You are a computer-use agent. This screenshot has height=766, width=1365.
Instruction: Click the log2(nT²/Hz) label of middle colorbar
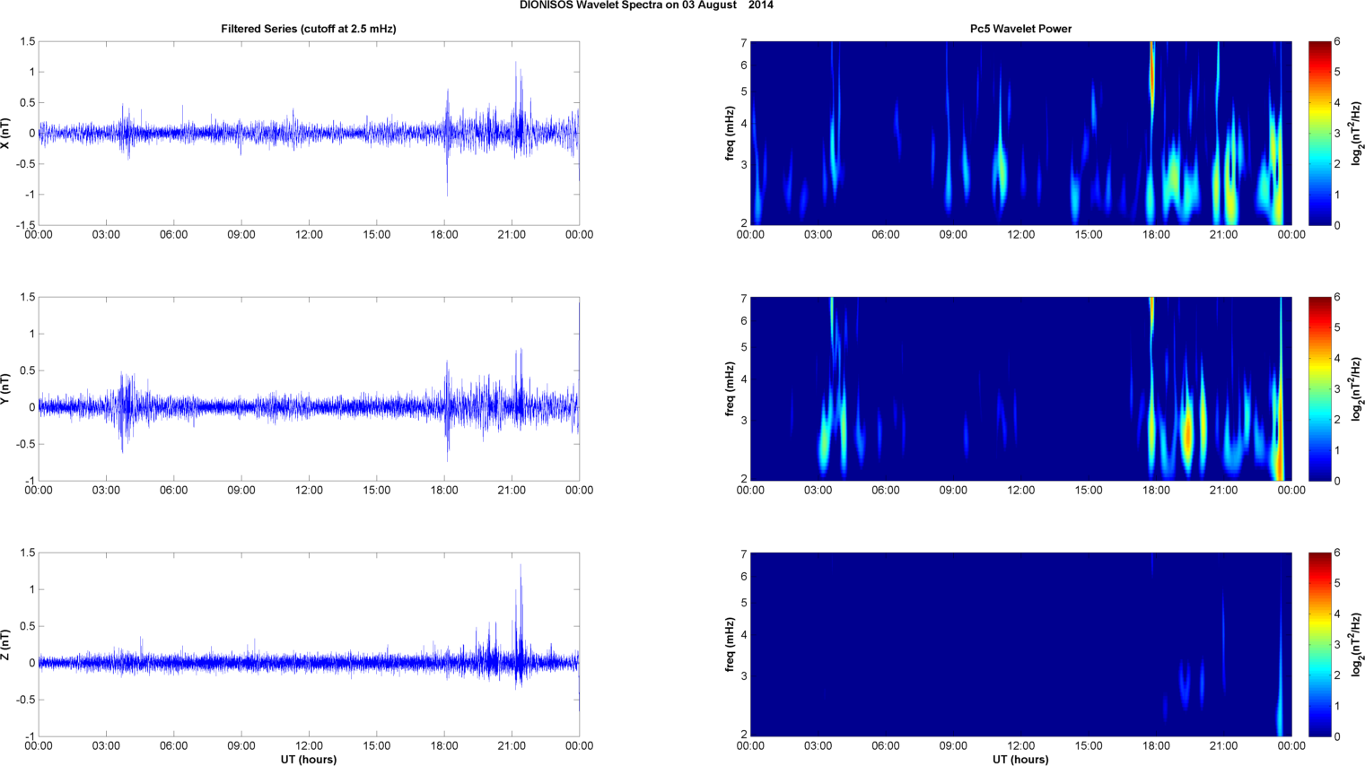pyautogui.click(x=1357, y=389)
